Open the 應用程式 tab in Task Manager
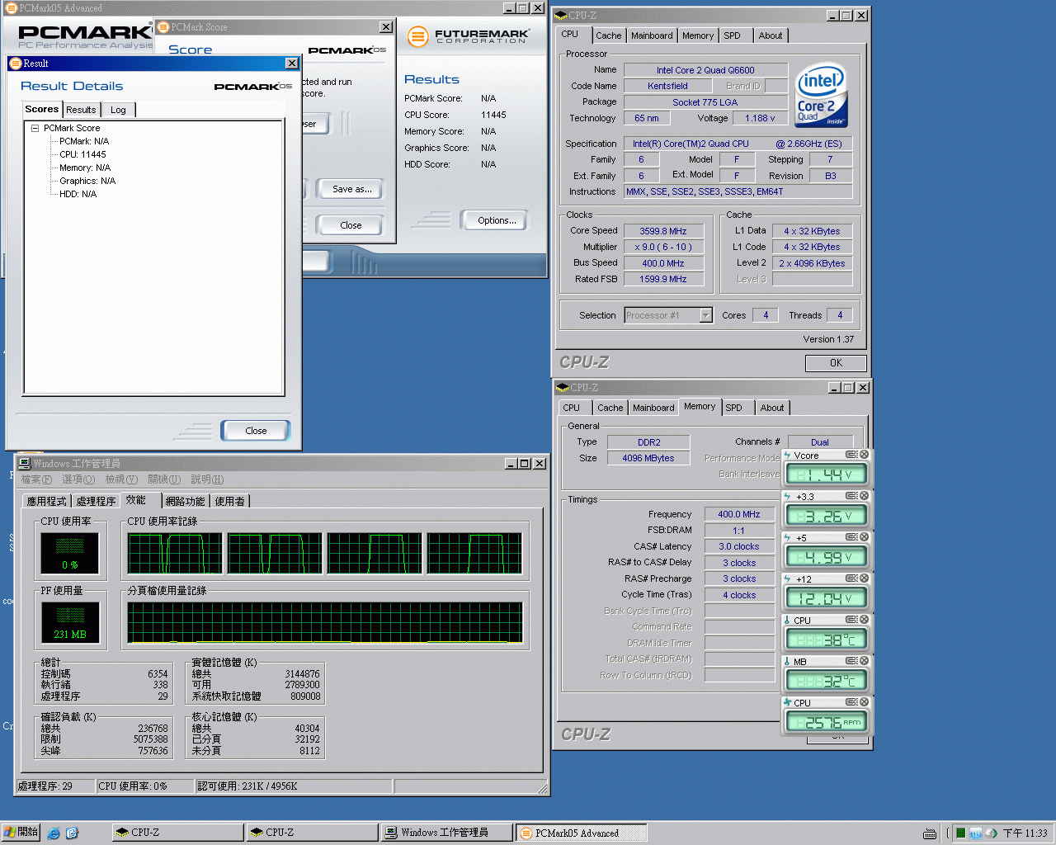 (x=46, y=501)
